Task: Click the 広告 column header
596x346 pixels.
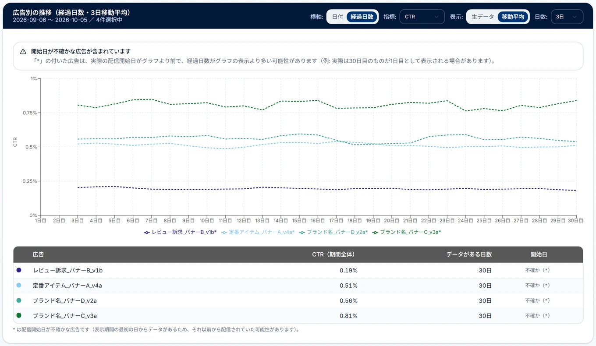Action: [38, 254]
